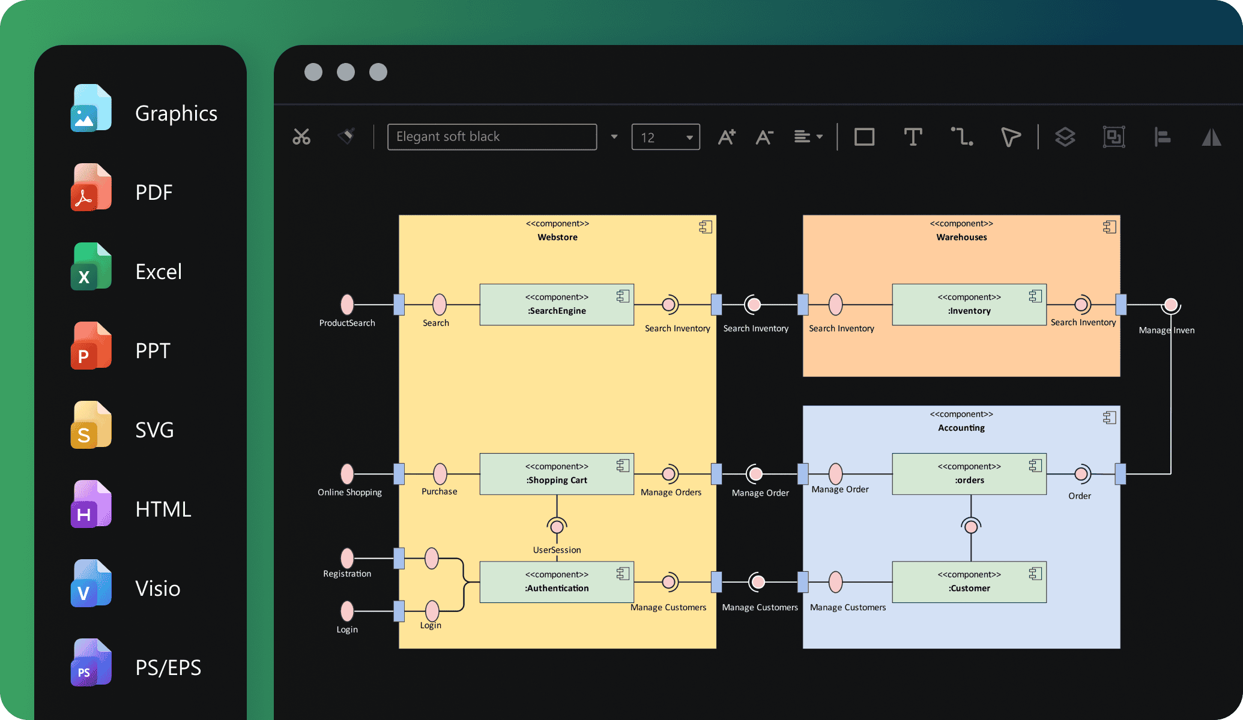
Task: Click the PDF file icon
Action: coord(91,187)
